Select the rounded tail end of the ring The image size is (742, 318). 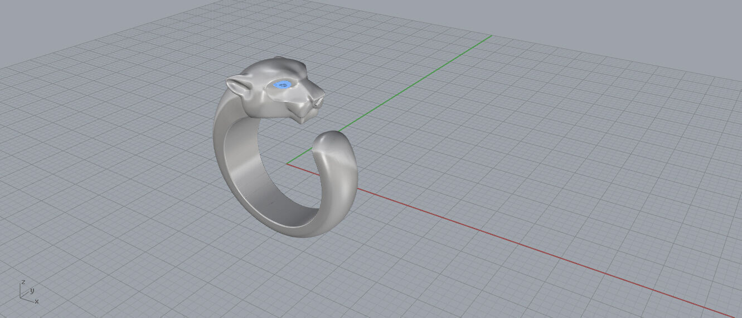333,148
